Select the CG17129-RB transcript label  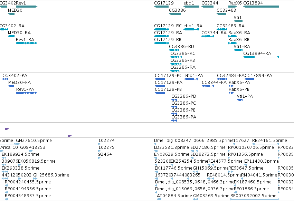click(x=168, y=40)
